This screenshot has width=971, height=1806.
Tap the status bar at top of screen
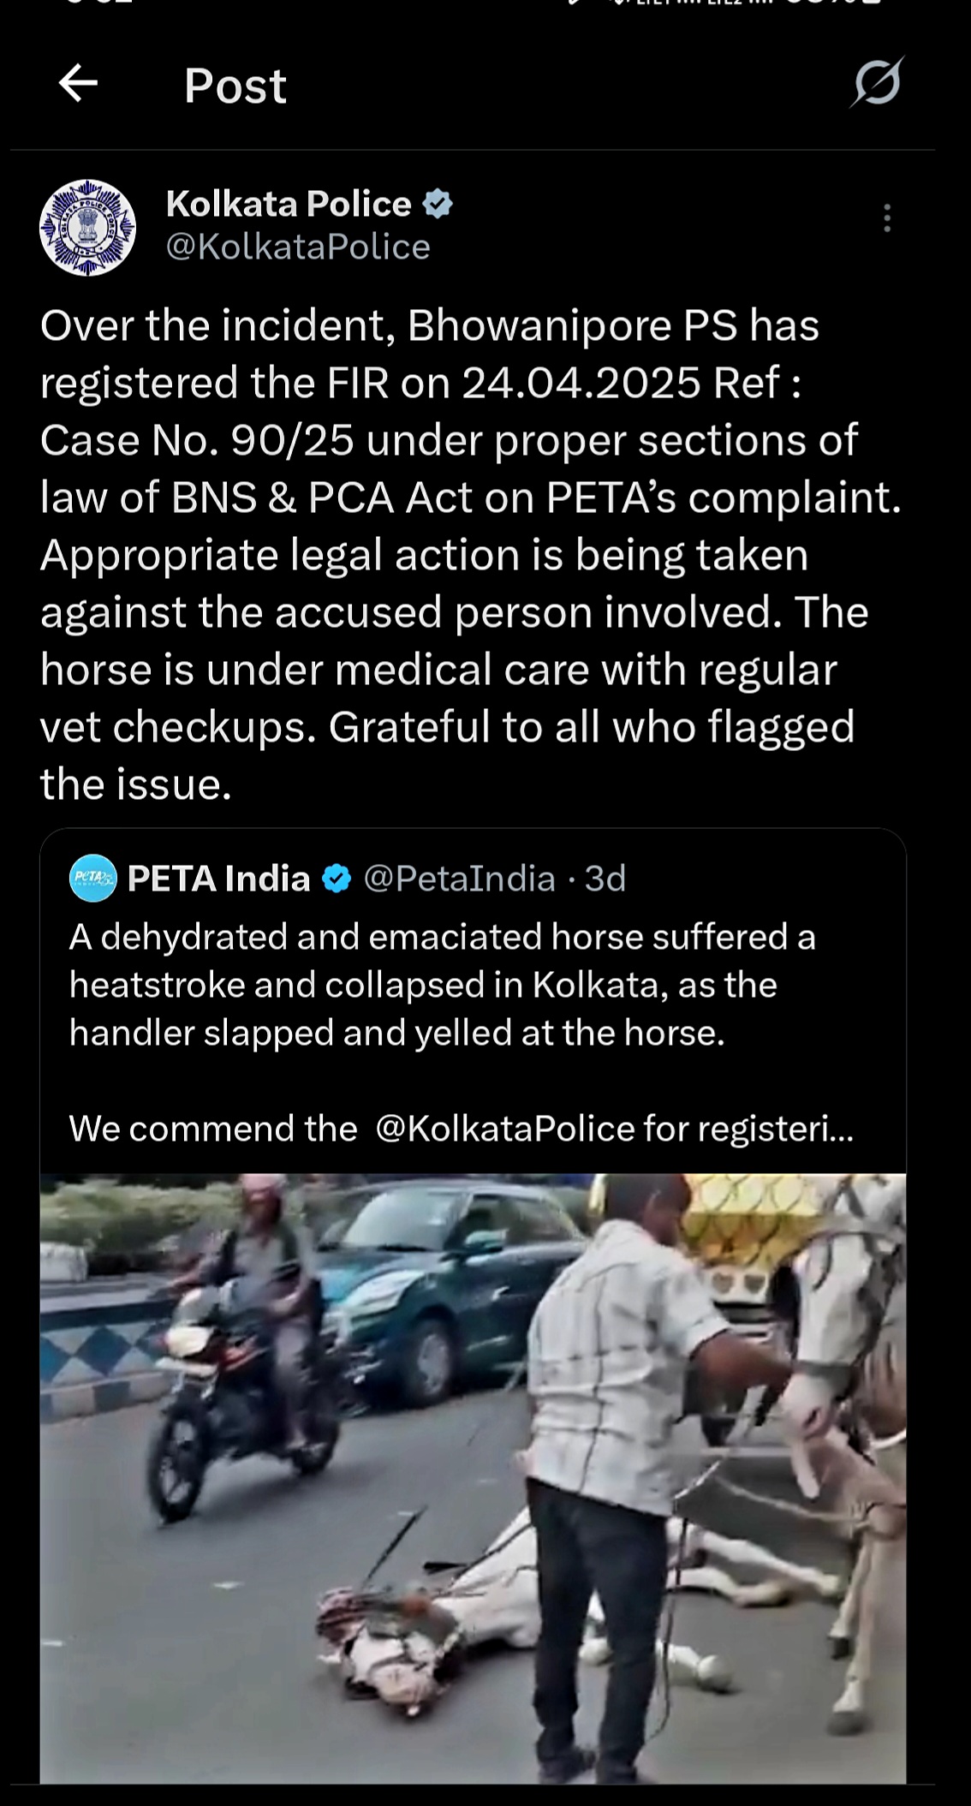pos(485,10)
